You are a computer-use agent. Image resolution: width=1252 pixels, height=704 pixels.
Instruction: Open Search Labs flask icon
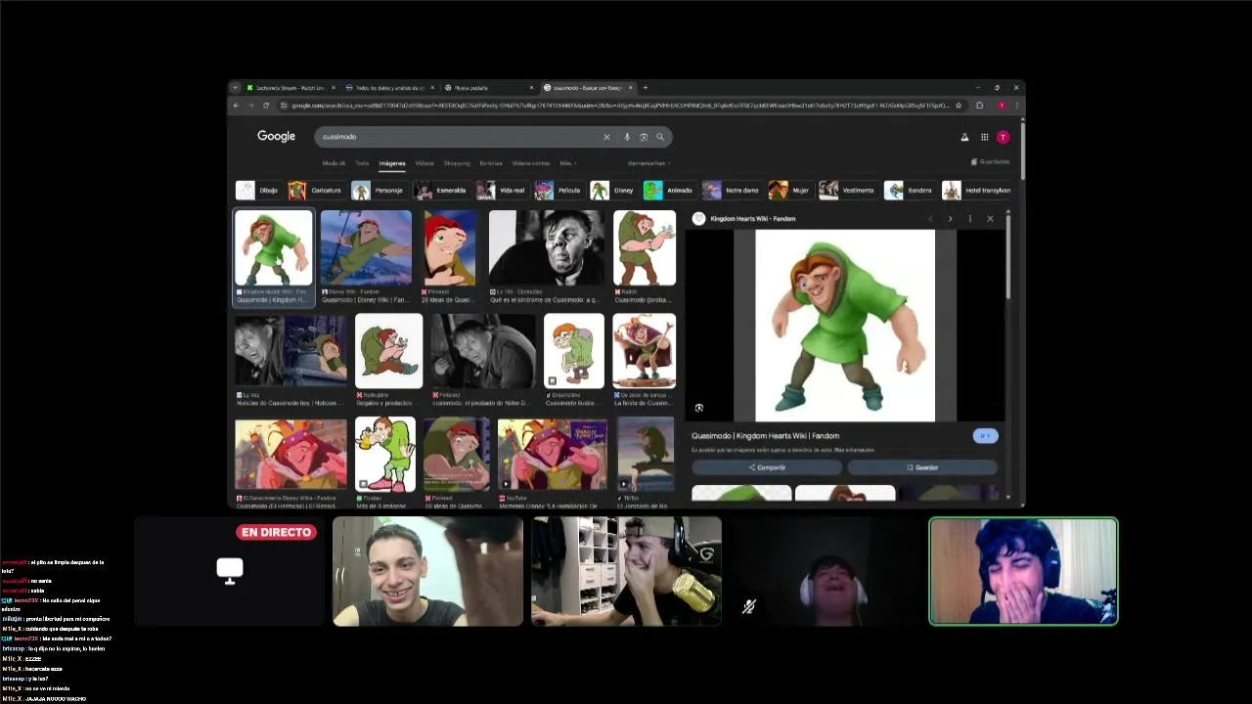pyautogui.click(x=964, y=137)
